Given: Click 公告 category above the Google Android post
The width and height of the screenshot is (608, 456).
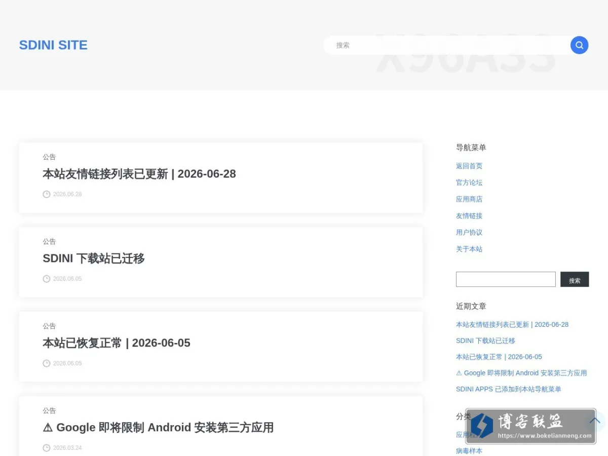Looking at the screenshot, I should [49, 411].
